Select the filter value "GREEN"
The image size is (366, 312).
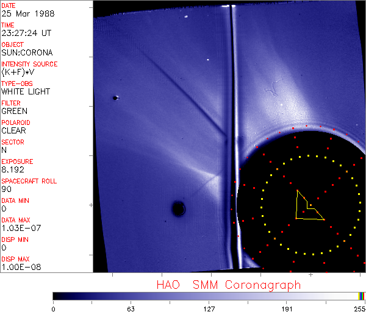pyautogui.click(x=14, y=111)
